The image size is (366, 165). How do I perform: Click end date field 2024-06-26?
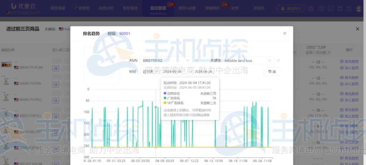pyautogui.click(x=203, y=72)
